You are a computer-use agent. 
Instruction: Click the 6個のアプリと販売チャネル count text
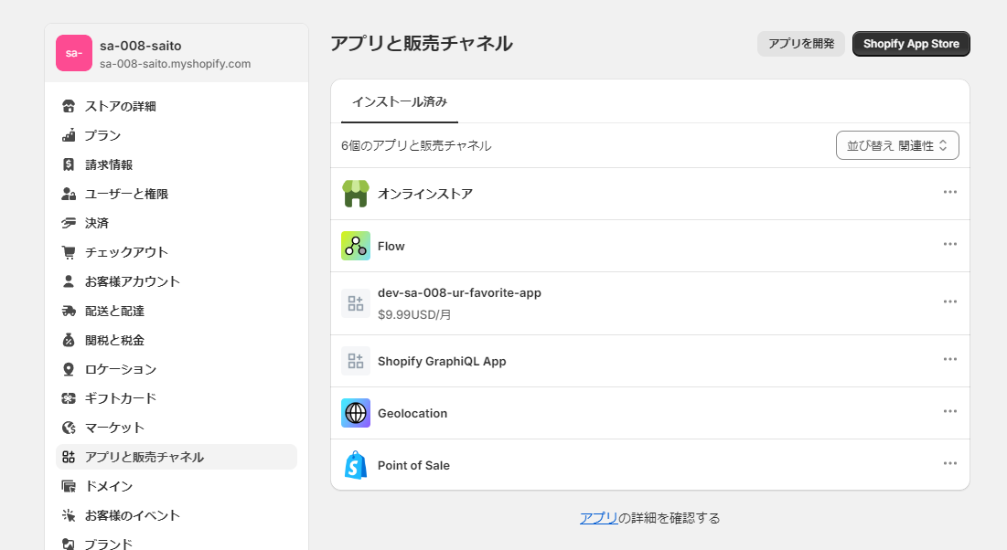click(x=416, y=145)
